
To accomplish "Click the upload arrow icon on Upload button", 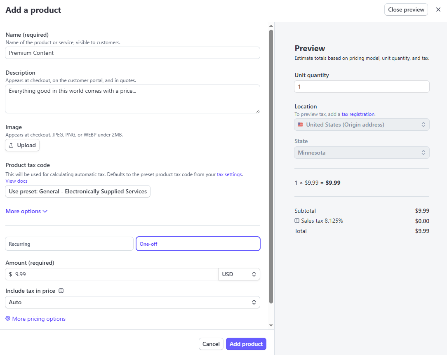I will 11,145.
